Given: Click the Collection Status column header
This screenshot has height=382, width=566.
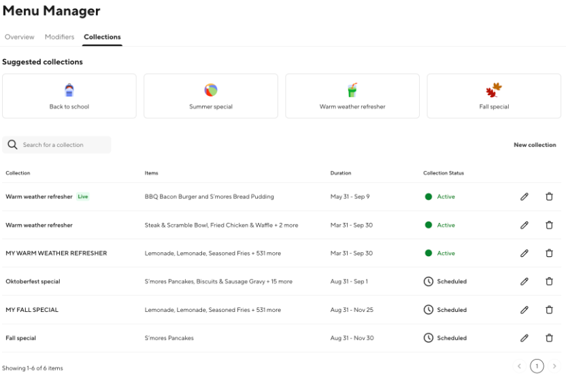Looking at the screenshot, I should (x=444, y=173).
